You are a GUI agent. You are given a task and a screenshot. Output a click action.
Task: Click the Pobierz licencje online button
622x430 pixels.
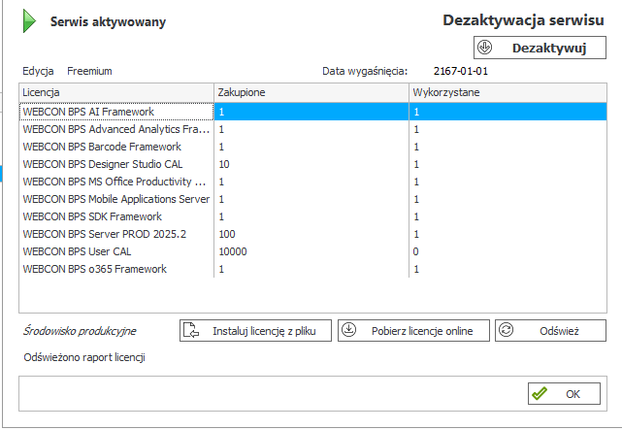coord(413,330)
